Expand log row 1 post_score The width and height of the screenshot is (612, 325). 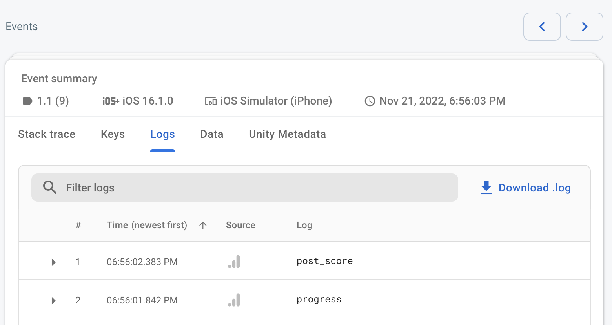click(x=54, y=262)
